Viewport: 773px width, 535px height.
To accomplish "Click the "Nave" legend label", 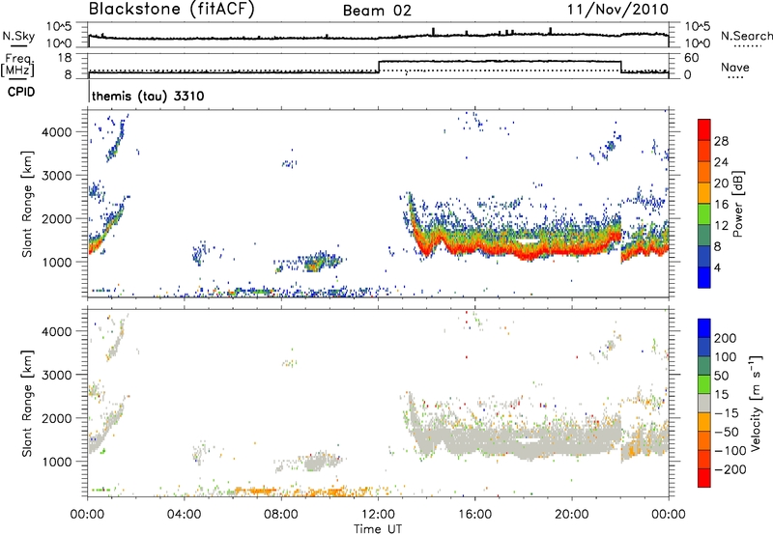I will coord(735,67).
